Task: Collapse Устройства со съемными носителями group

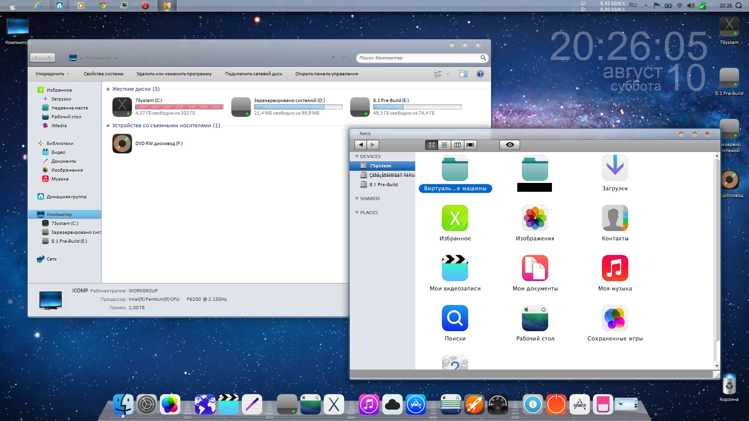Action: coord(108,125)
